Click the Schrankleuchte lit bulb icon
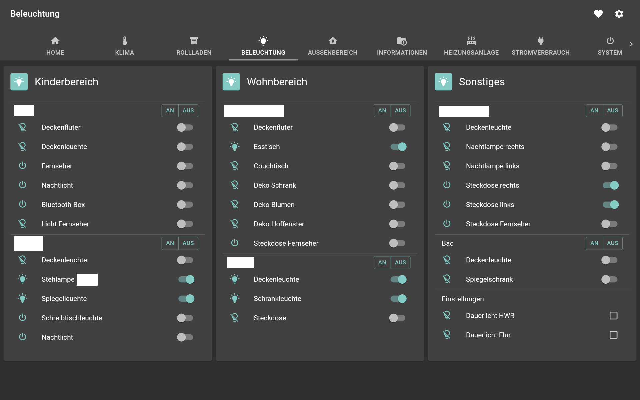Screen dimensions: 640x400 click(x=235, y=298)
